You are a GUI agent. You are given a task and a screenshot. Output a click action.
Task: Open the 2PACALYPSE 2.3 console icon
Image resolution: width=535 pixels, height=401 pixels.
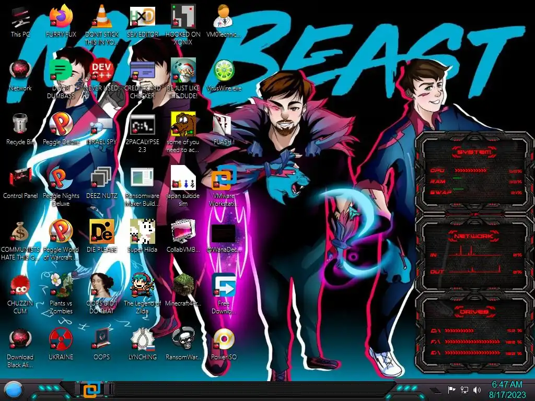point(143,125)
